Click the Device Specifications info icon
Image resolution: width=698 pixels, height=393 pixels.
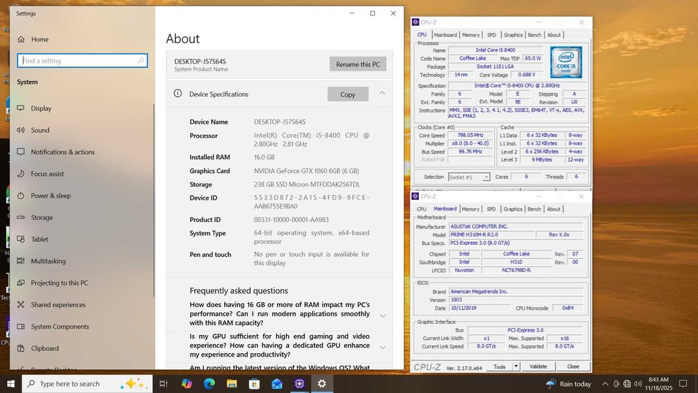coord(177,94)
